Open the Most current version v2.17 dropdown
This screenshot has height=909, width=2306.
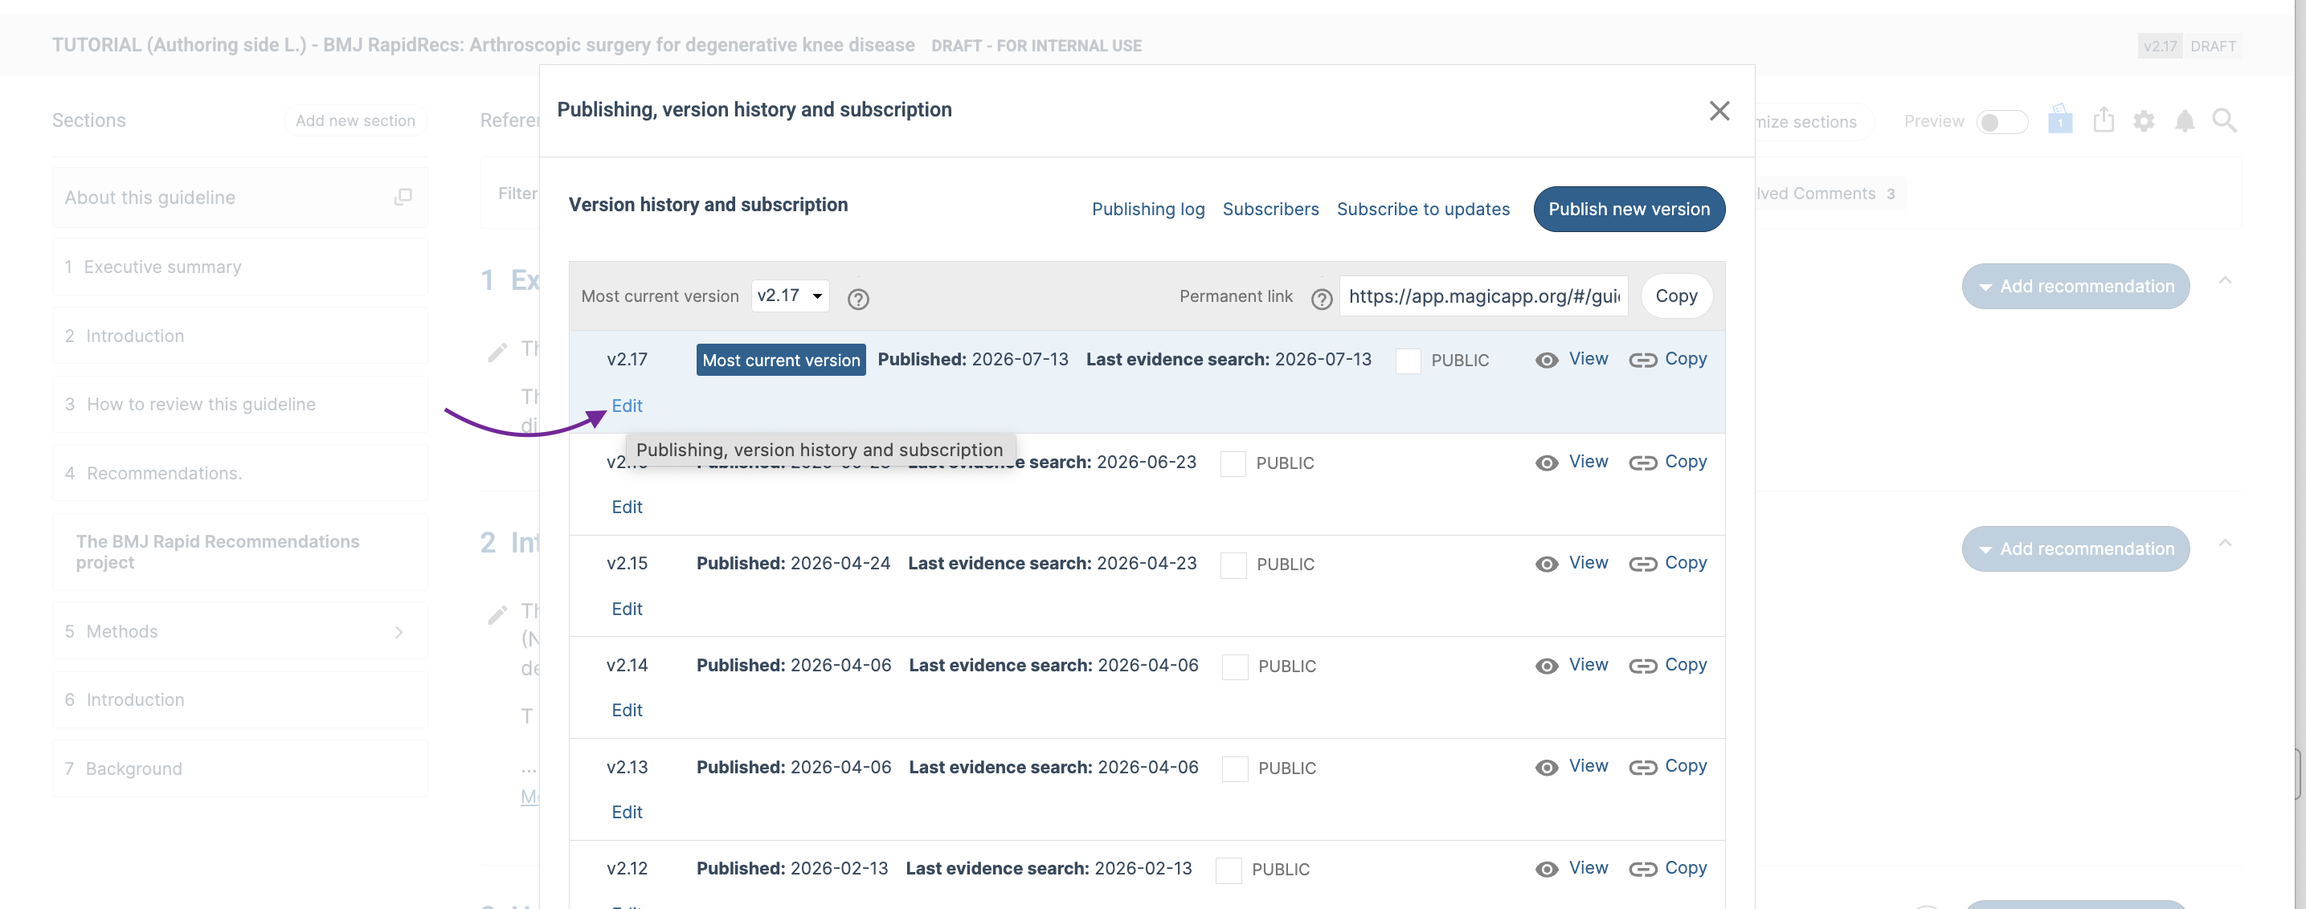[x=790, y=296]
